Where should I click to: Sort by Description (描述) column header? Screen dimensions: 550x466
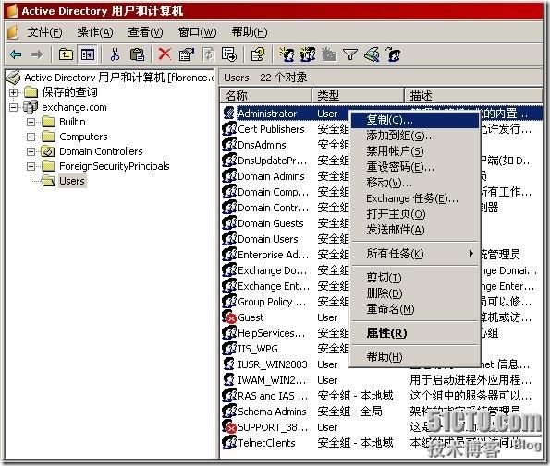pos(473,95)
